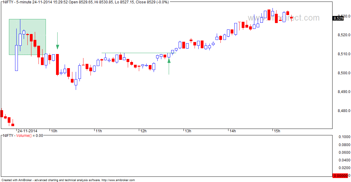Click the 0.0400 volume axis label
Screen dimensions: 351x182
click(345, 160)
